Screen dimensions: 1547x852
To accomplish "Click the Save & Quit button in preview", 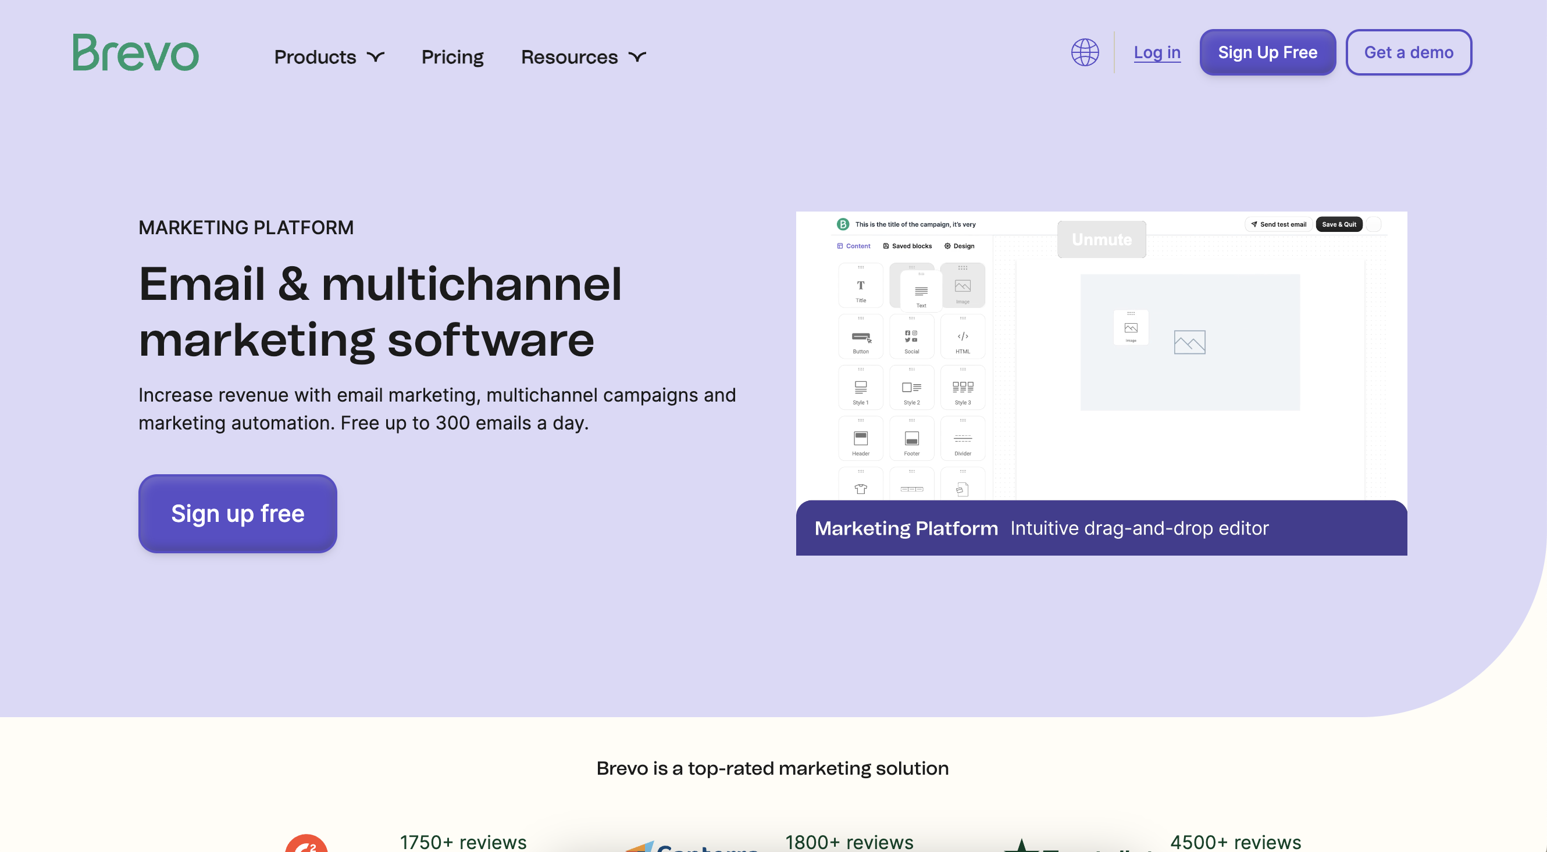I will [x=1339, y=224].
